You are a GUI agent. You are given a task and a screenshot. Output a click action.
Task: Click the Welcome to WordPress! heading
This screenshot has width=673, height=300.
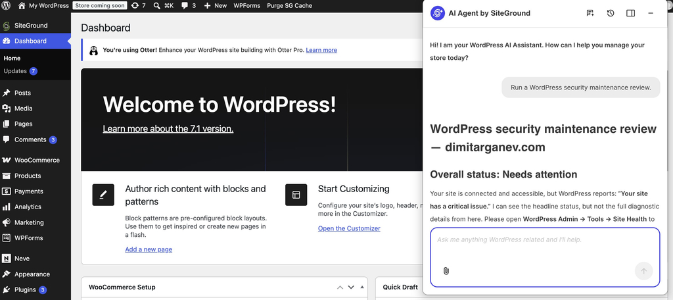click(x=220, y=104)
